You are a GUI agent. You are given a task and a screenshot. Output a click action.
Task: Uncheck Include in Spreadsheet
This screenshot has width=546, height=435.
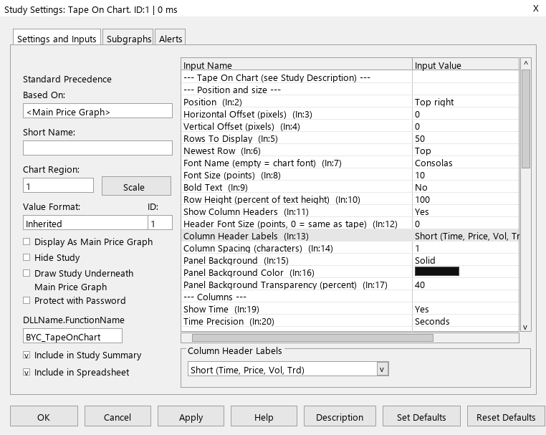pyautogui.click(x=27, y=373)
